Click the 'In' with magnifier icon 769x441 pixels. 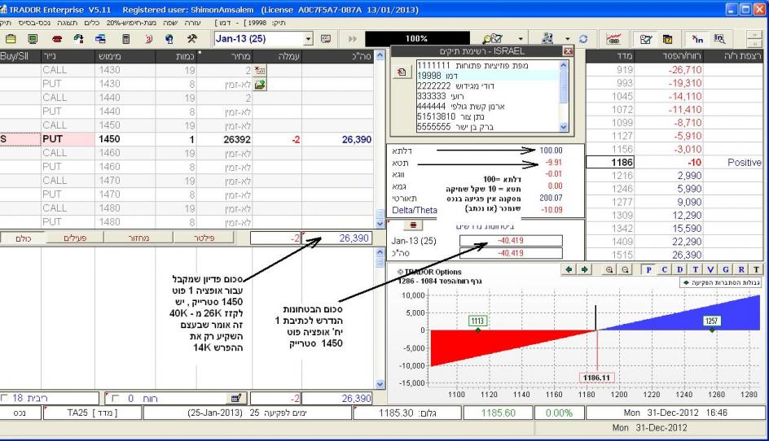coord(719,39)
